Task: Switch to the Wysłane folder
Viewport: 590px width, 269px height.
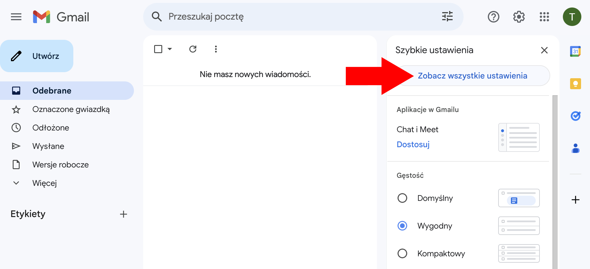Action: pos(48,146)
